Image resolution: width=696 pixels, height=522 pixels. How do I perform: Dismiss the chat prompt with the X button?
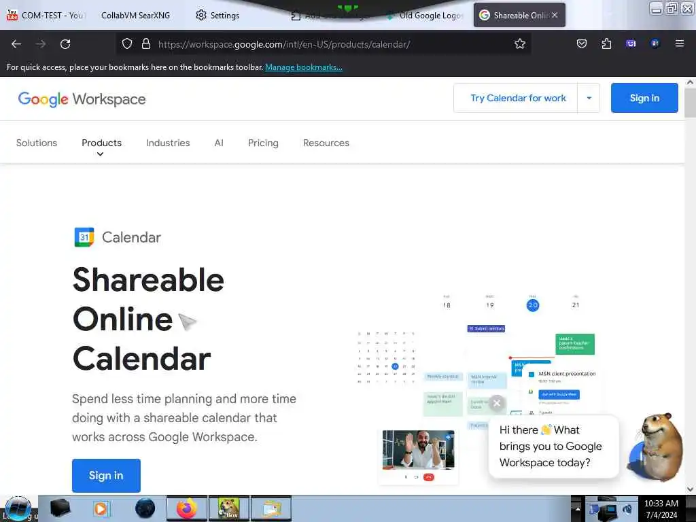coord(497,403)
